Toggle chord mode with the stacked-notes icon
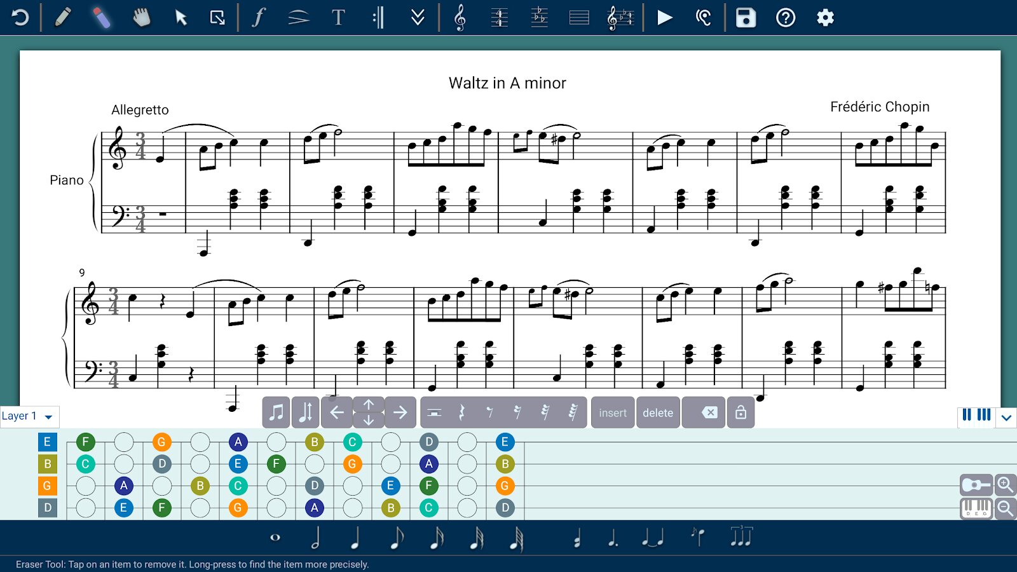1017x572 pixels. tap(577, 539)
